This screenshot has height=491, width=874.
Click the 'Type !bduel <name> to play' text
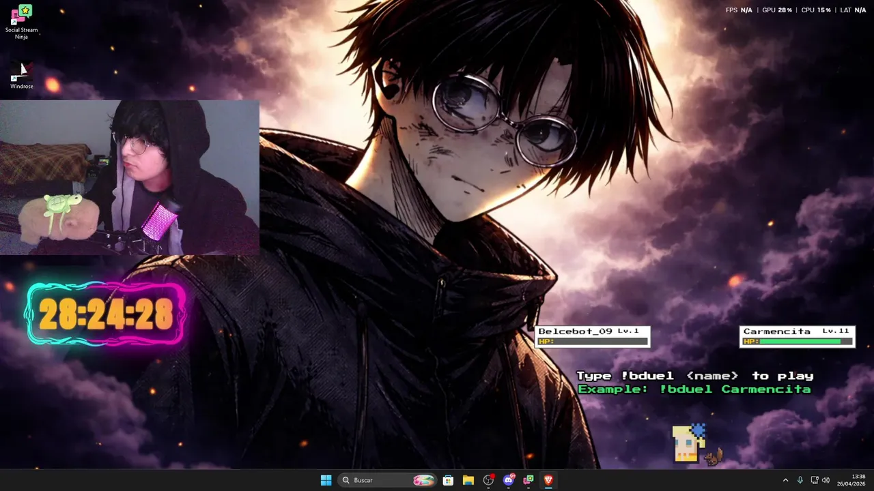695,376
